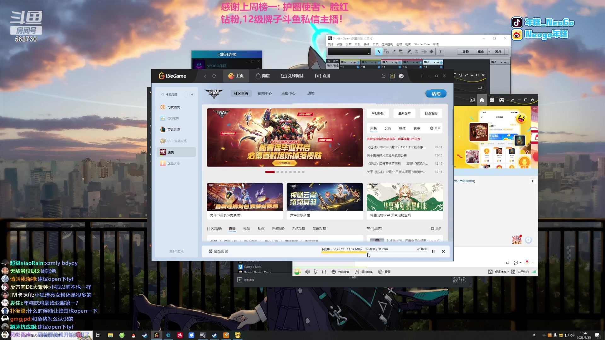Image resolution: width=605 pixels, height=340 pixels.
Task: Select the 媒体 news tab
Action: tap(402, 128)
